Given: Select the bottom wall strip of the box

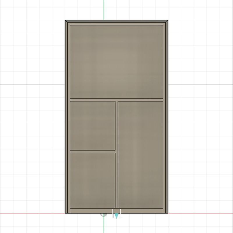Looking at the screenshot, I should 116,211.
